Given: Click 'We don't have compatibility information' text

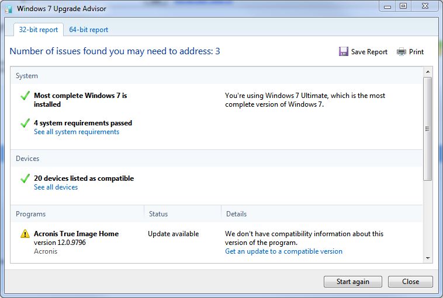Looking at the screenshot, I should [304, 238].
